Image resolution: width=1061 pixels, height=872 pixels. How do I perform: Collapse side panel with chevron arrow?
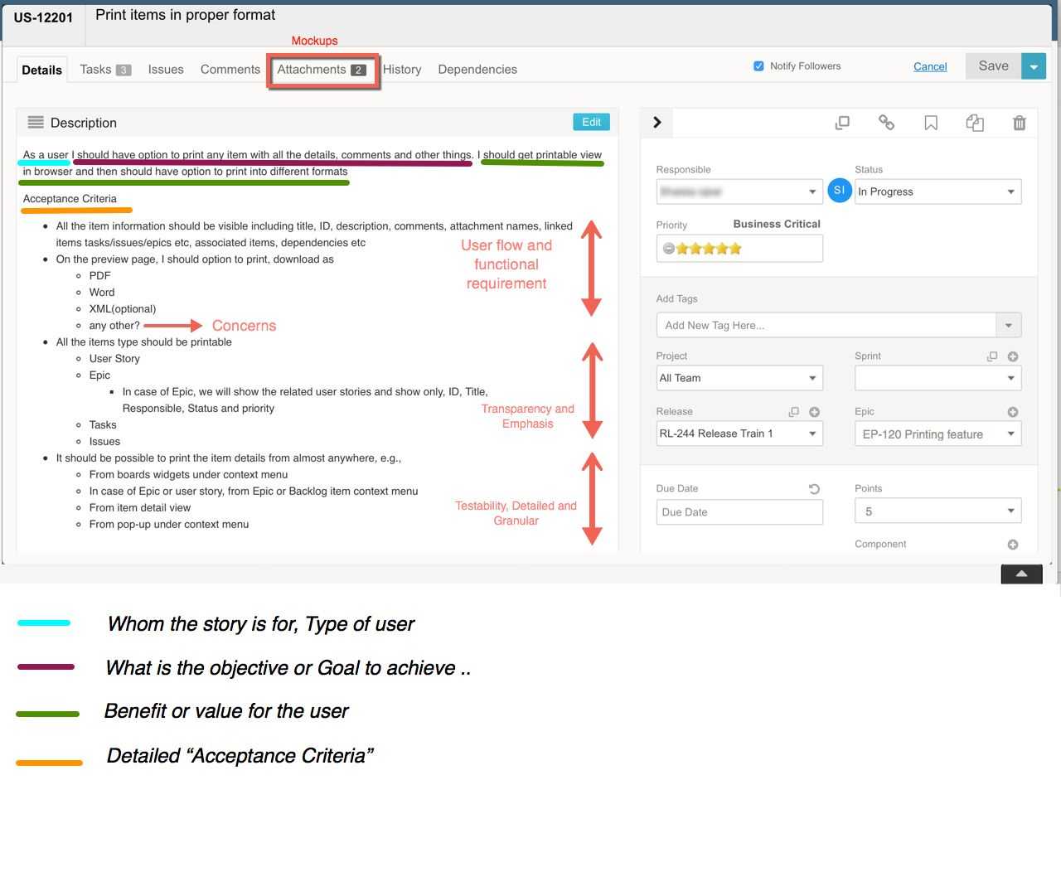(657, 123)
